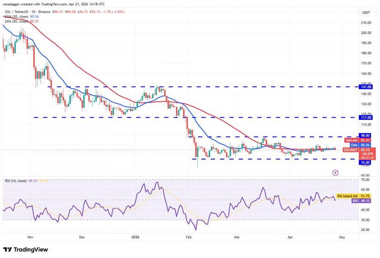This screenshot has height=258, width=380.
Task: Click the 147.00 horizontal line price tag
Action: (x=366, y=86)
